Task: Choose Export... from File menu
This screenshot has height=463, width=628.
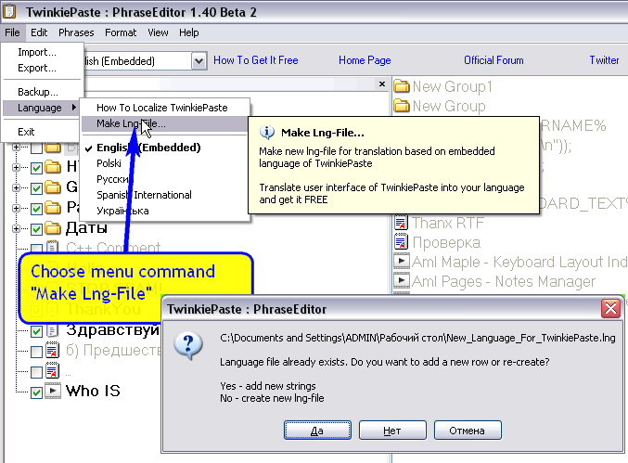Action: [x=42, y=68]
